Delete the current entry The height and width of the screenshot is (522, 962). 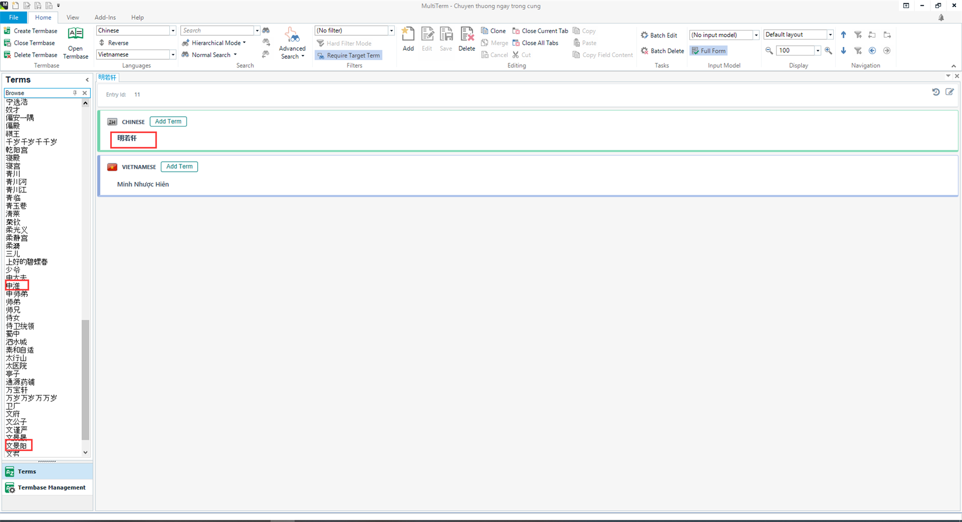point(467,39)
